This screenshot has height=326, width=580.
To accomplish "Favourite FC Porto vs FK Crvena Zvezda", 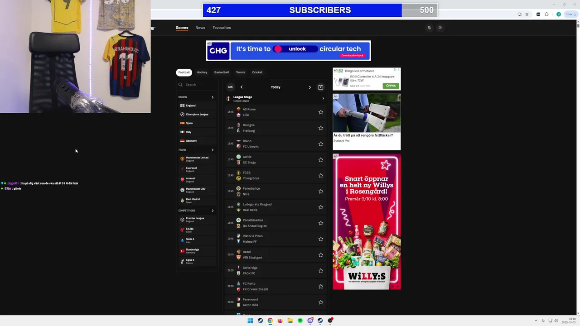I will pyautogui.click(x=320, y=286).
